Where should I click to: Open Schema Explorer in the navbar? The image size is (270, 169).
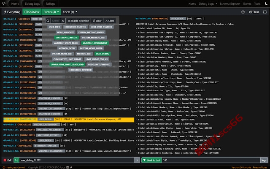[230, 3]
